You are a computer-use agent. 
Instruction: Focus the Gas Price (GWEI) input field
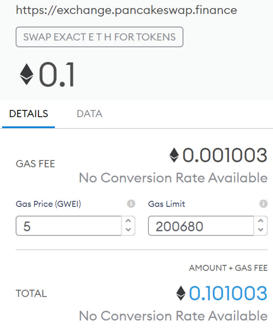(69, 226)
